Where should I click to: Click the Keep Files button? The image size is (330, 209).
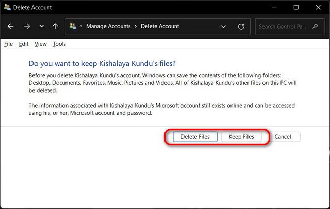coord(241,137)
